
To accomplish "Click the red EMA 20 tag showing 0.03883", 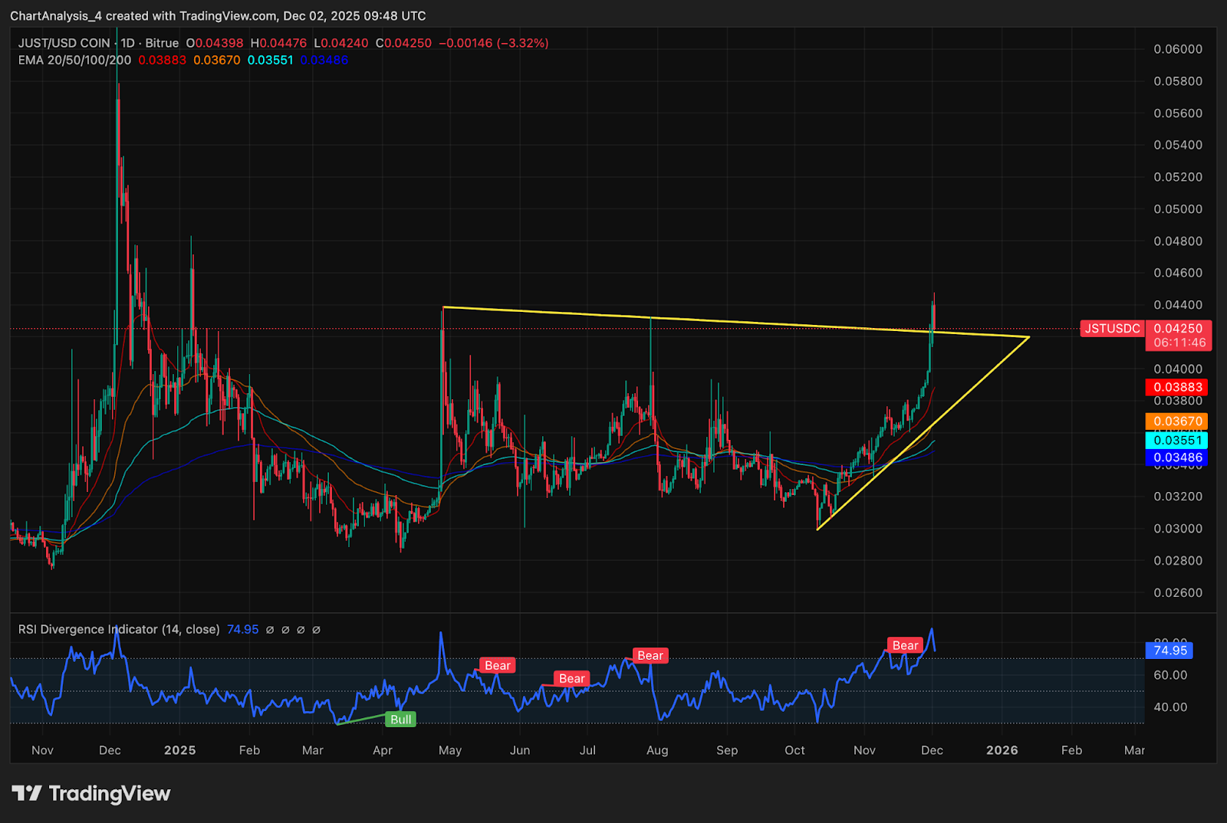I will (1178, 387).
